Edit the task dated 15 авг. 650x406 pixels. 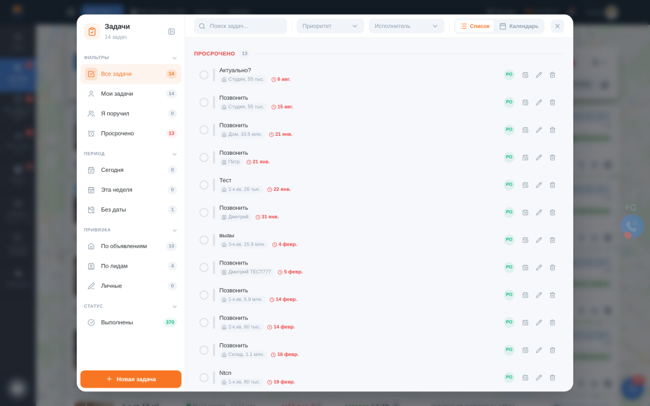(x=539, y=102)
